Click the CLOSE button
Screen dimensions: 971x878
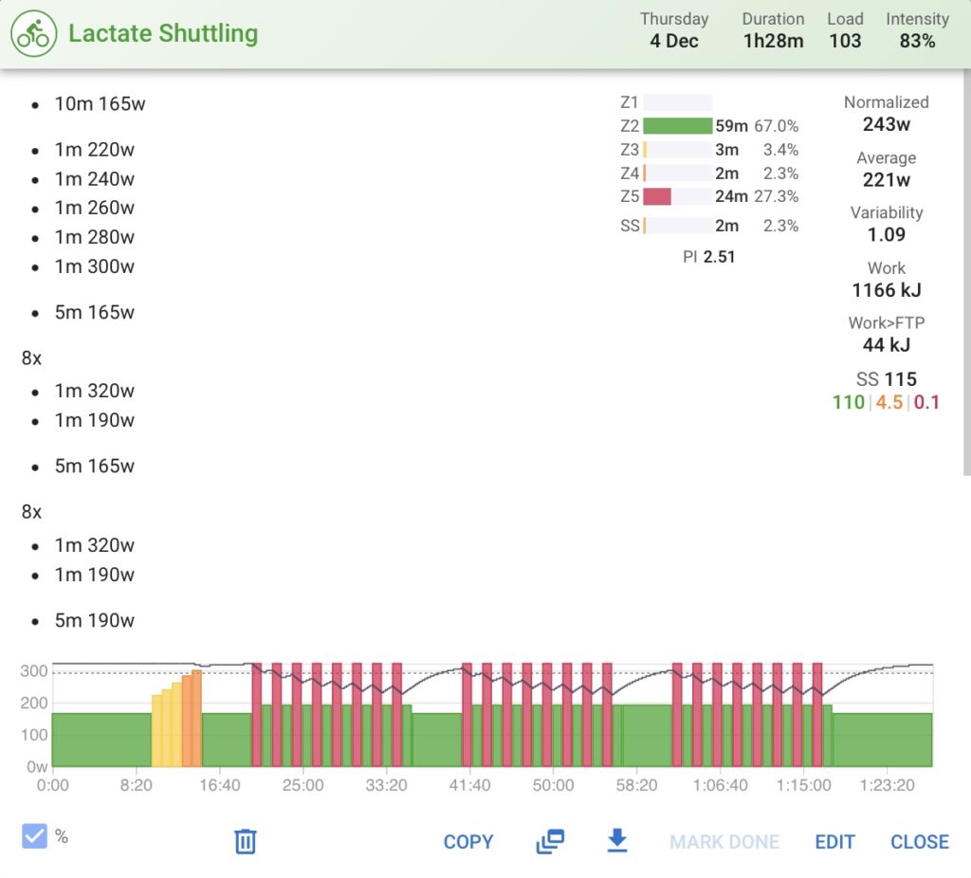[919, 841]
